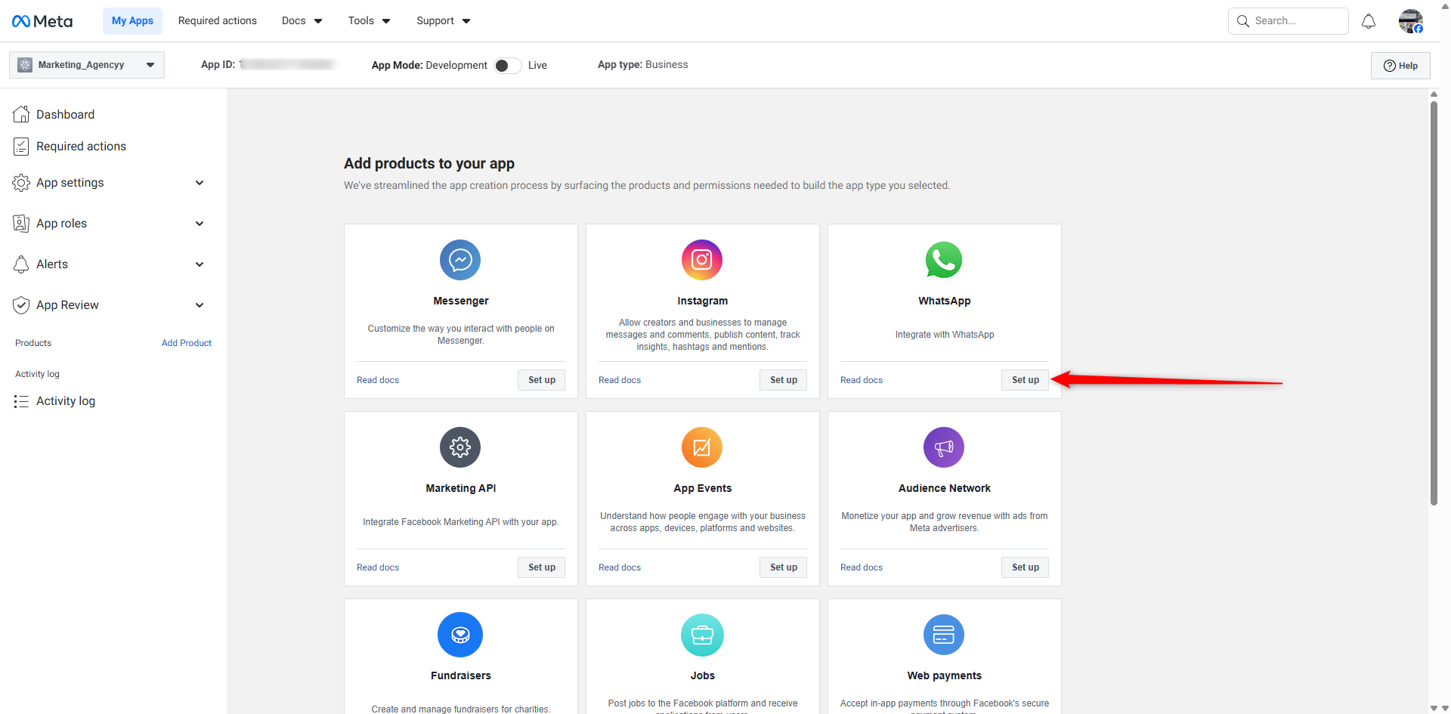Go to My Apps tab
This screenshot has height=714, width=1451.
coord(132,21)
